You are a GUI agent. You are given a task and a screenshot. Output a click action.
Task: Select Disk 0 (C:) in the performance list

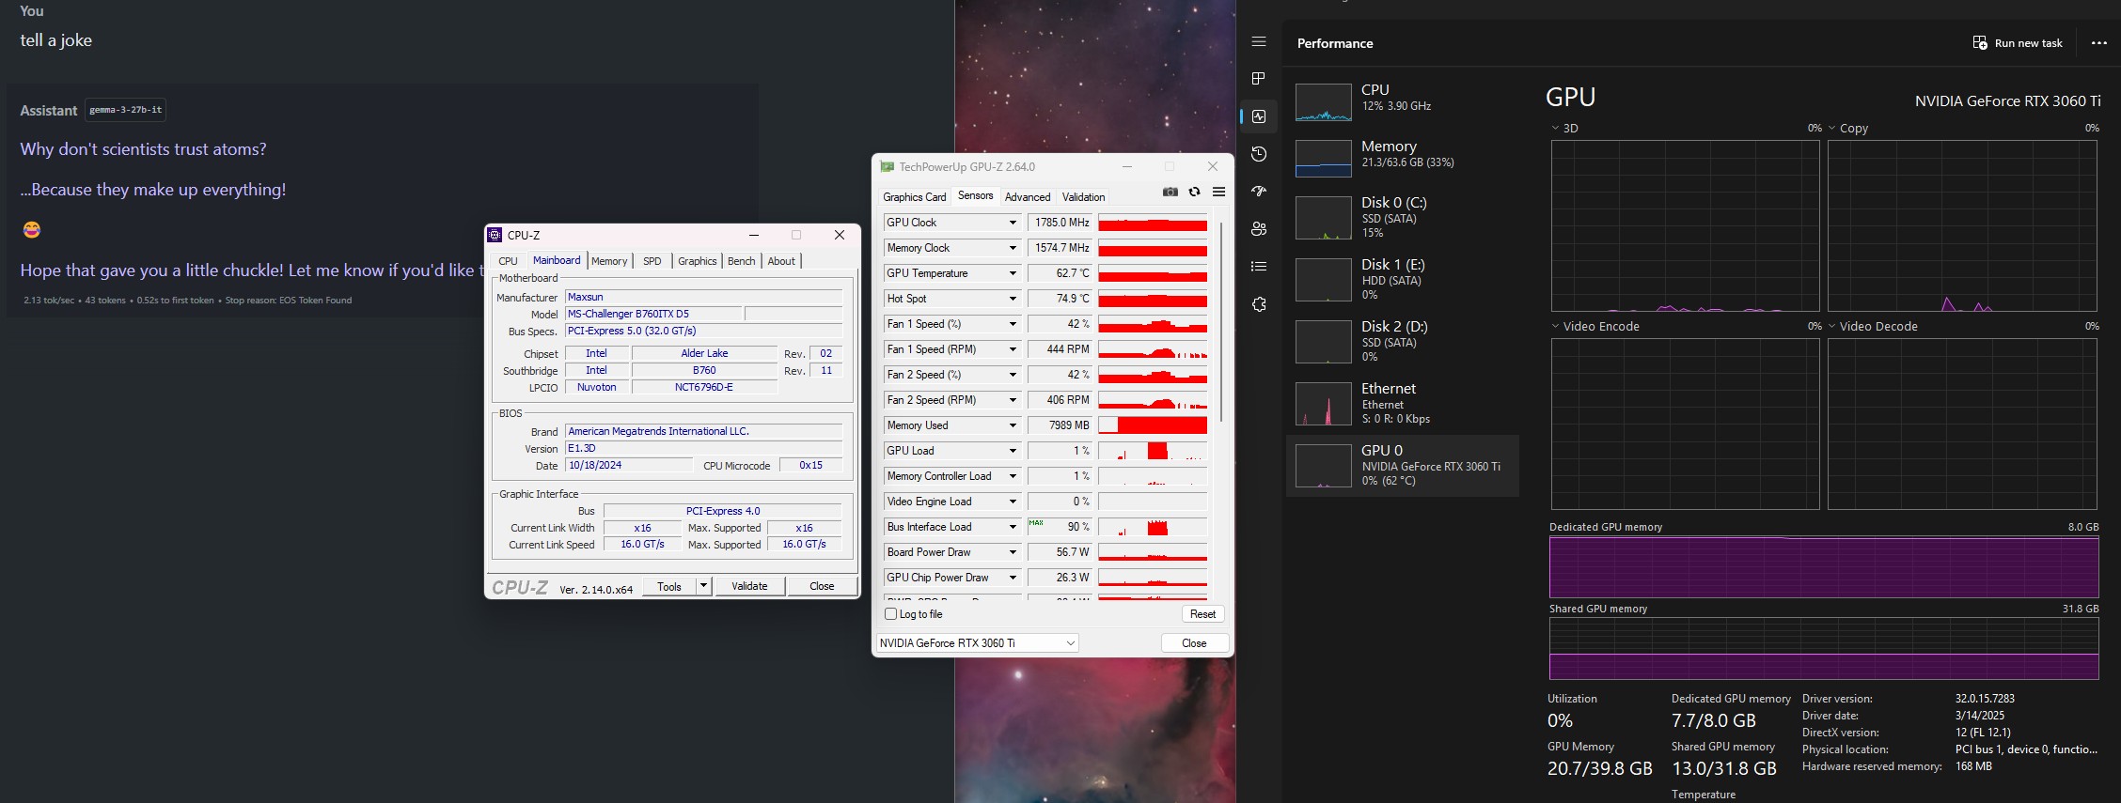point(1402,217)
